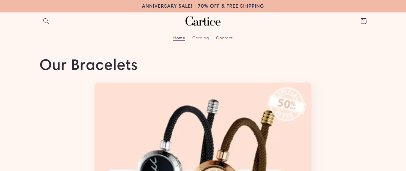
Task: Open the Contact page link
Action: click(x=224, y=38)
